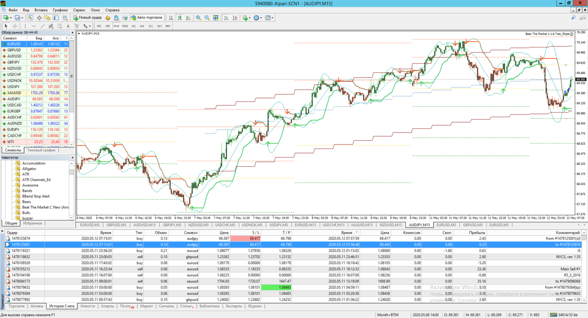The image size is (588, 318).
Task: Select the text 'A' tool
Action: [68, 26]
